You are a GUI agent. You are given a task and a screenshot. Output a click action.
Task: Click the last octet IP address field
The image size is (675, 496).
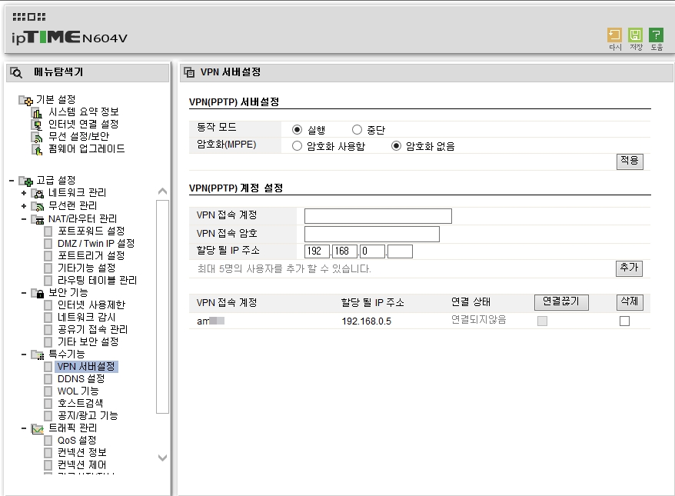click(x=400, y=251)
